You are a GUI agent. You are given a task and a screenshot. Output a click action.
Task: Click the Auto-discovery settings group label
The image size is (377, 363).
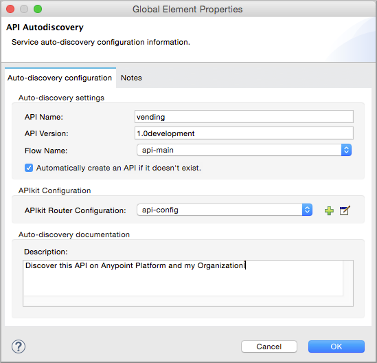pos(61,98)
